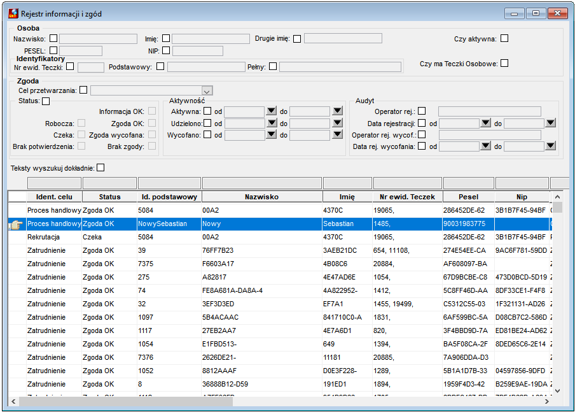The height and width of the screenshot is (412, 575).
Task: Tick the Pełny identifier checkbox
Action: tap(273, 66)
